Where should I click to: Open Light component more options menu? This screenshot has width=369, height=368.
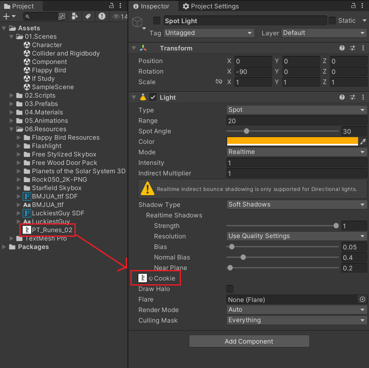(363, 98)
